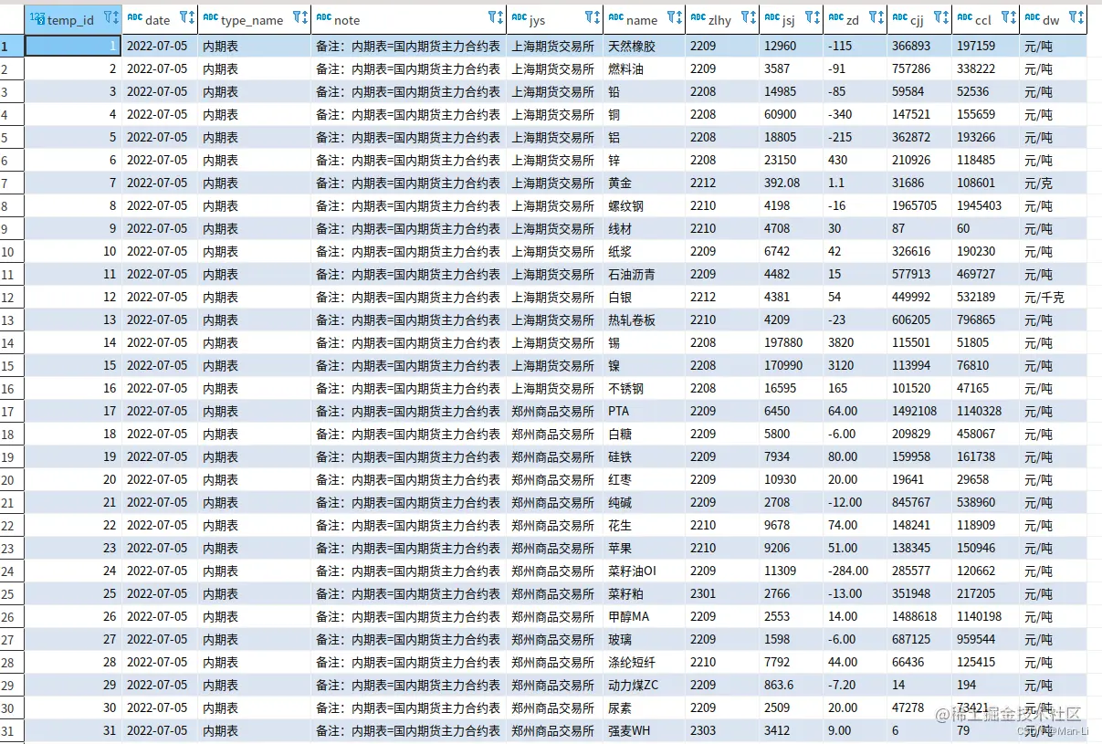The width and height of the screenshot is (1102, 744).
Task: Click sort arrows on temp_id column
Action: [117, 17]
